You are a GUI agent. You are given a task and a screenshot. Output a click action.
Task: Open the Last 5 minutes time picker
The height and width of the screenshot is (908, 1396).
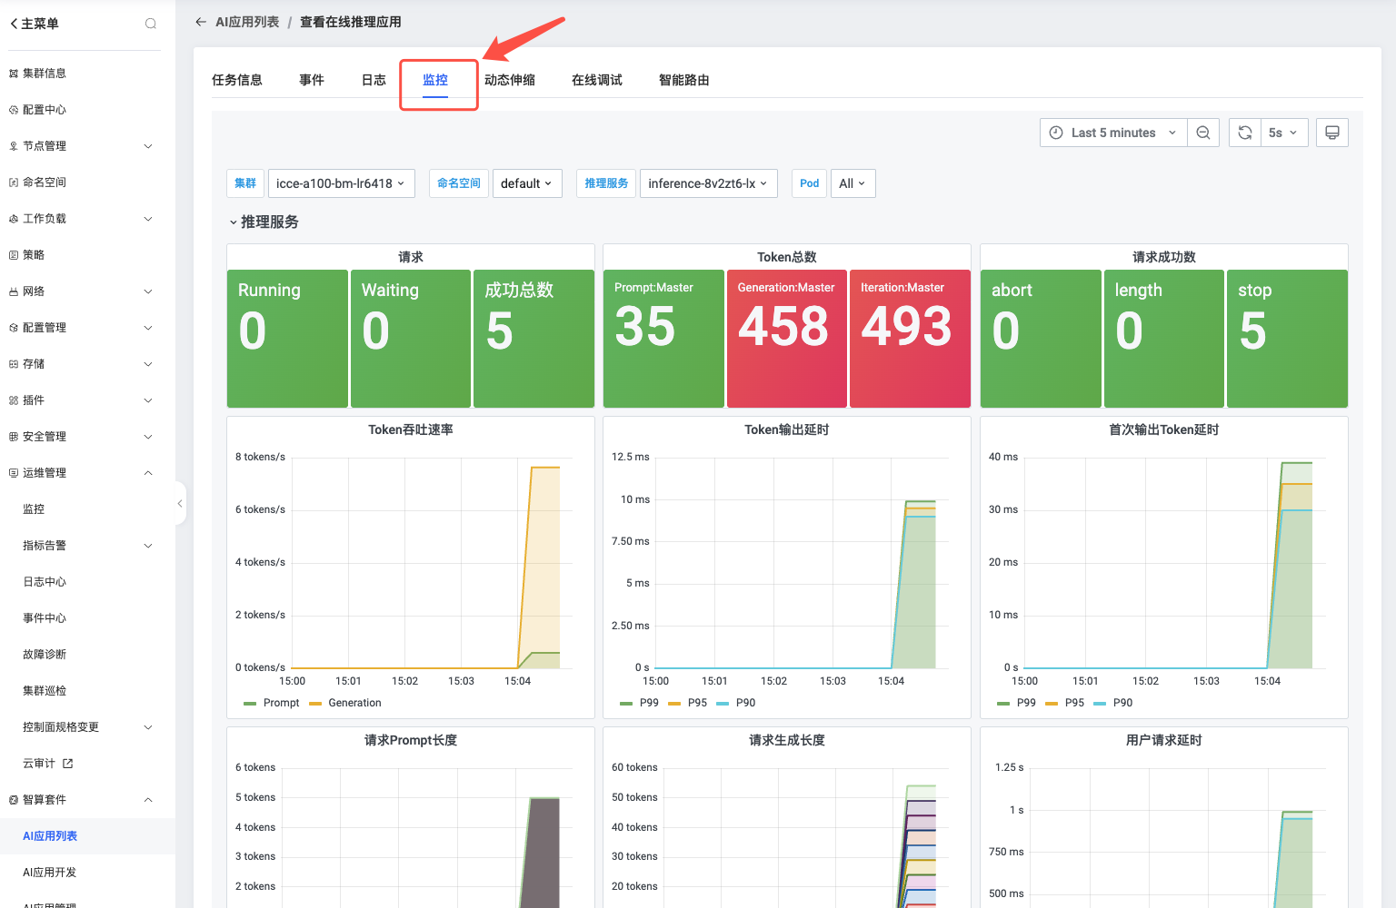(1113, 133)
